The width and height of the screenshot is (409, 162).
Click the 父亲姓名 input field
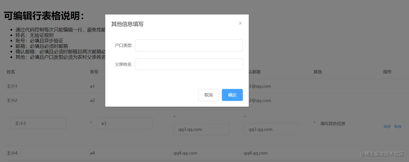coord(189,64)
